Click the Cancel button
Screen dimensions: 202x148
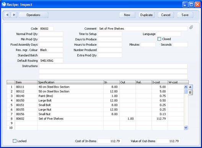[x=166, y=15]
